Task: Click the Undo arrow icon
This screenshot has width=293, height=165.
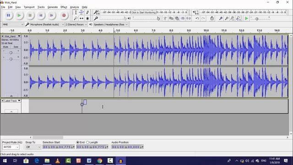Action: pos(197,18)
